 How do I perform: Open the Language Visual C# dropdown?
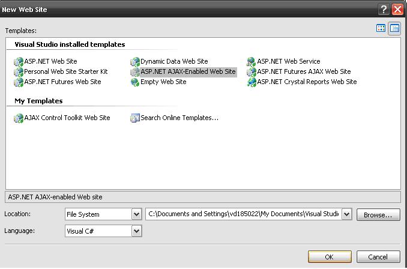click(103, 231)
